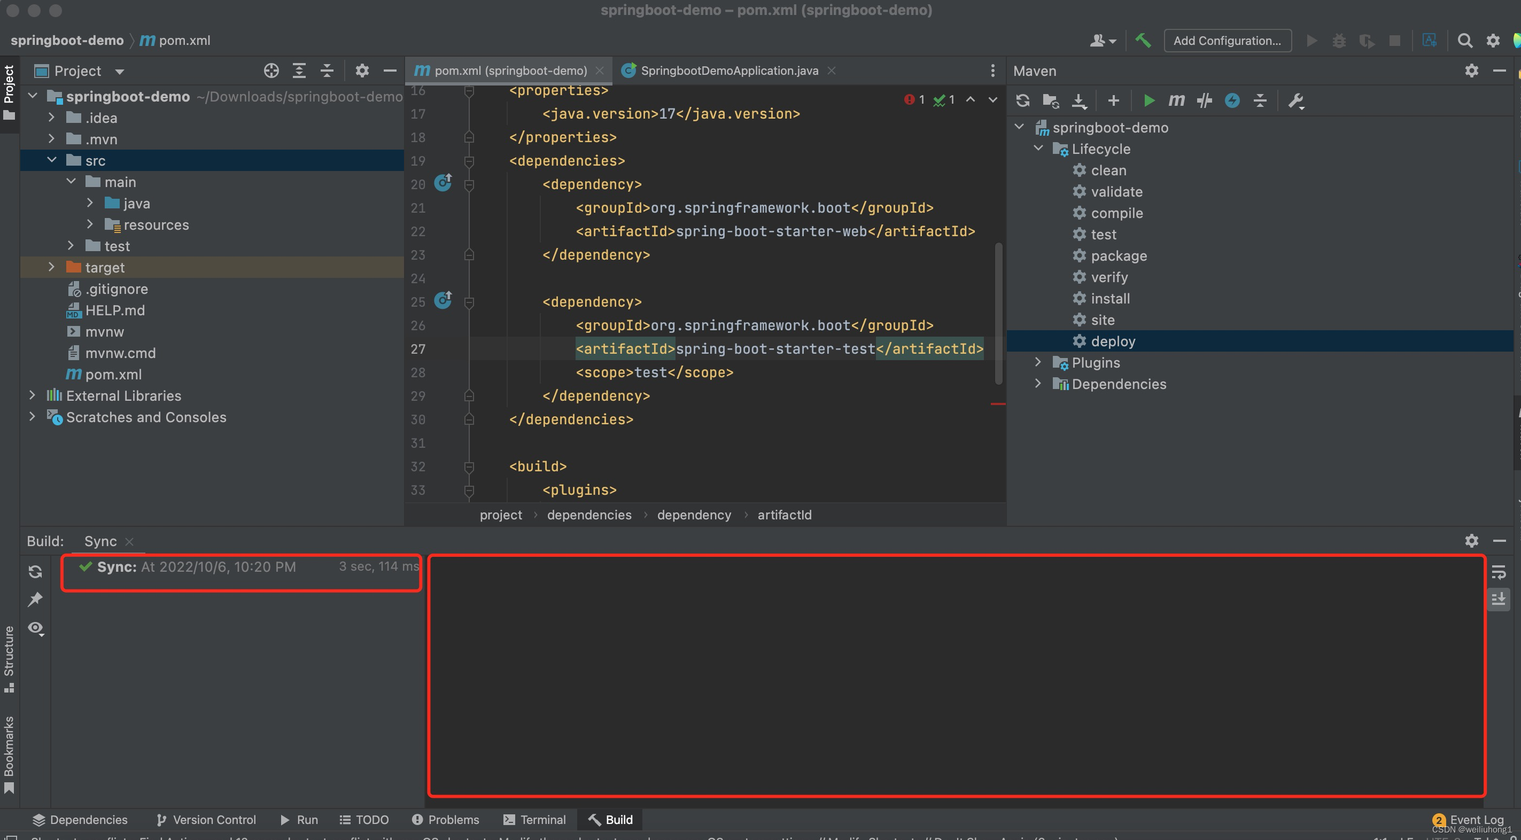This screenshot has width=1521, height=840.
Task: Switch to the SpringbootDemoApplication.java tab
Action: click(728, 70)
